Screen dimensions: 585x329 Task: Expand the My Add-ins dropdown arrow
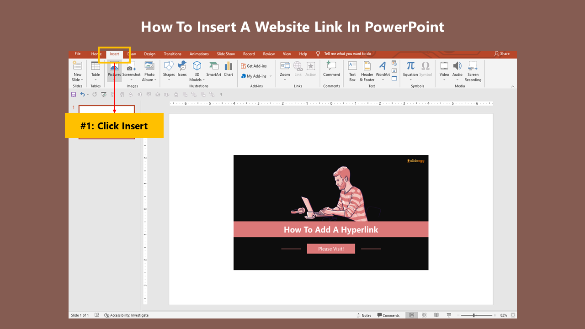tap(271, 76)
